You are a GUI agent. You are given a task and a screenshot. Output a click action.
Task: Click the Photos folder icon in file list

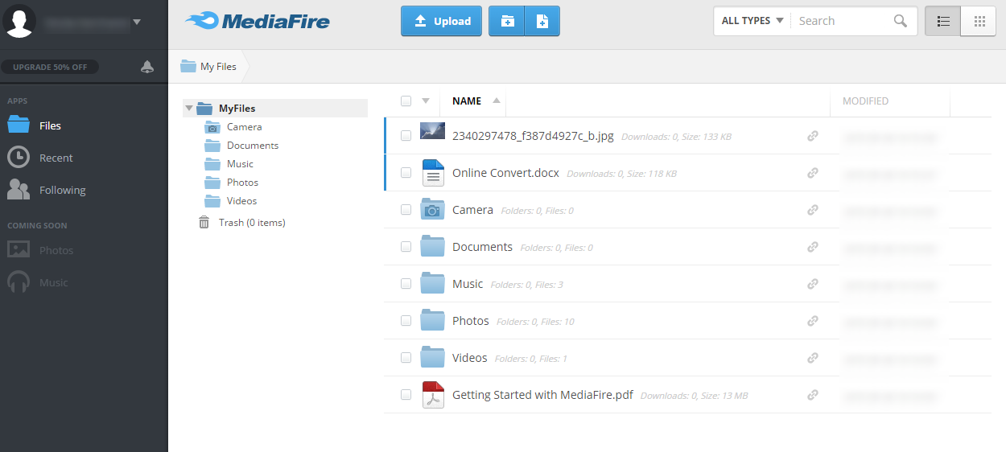(433, 320)
